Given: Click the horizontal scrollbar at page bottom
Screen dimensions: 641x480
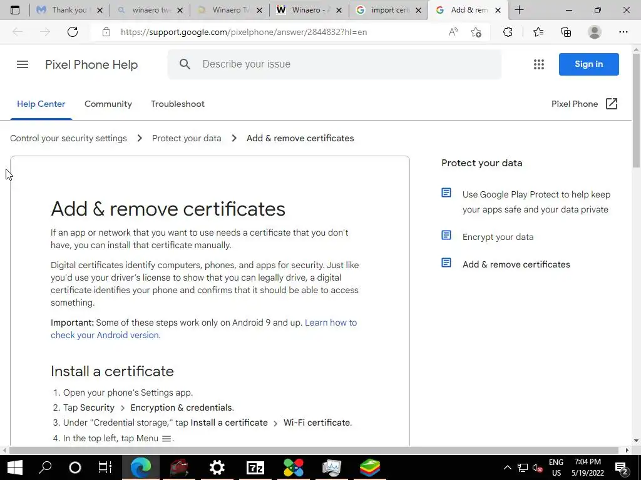Looking at the screenshot, I should click(314, 450).
